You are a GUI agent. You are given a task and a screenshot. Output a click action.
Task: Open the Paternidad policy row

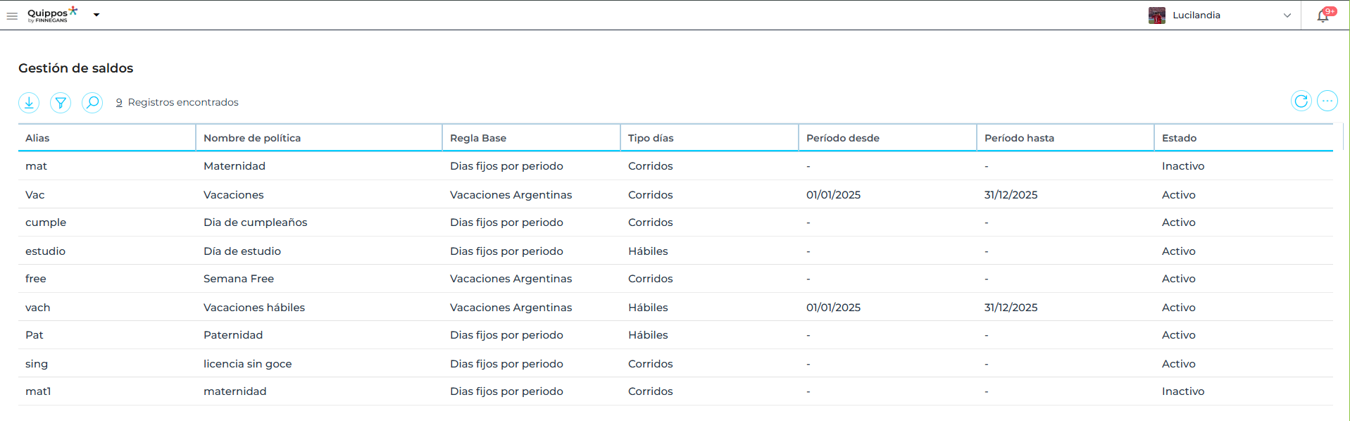tap(233, 335)
